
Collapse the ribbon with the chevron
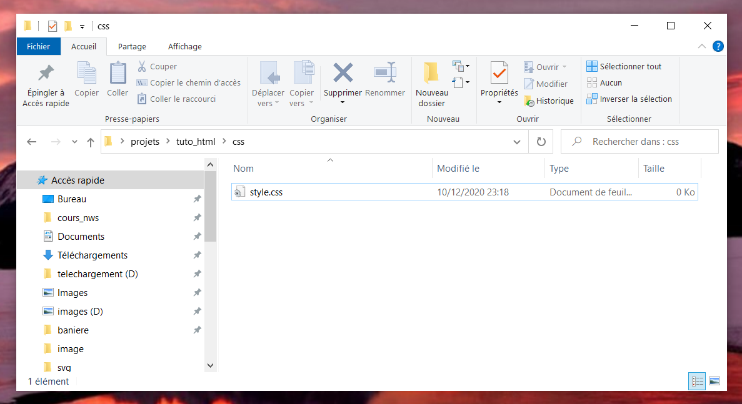point(702,46)
